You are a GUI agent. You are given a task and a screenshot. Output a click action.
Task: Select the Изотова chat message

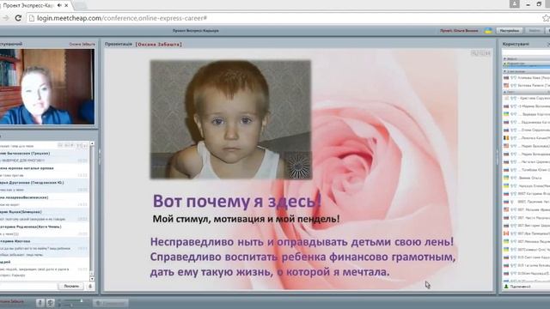(x=44, y=248)
